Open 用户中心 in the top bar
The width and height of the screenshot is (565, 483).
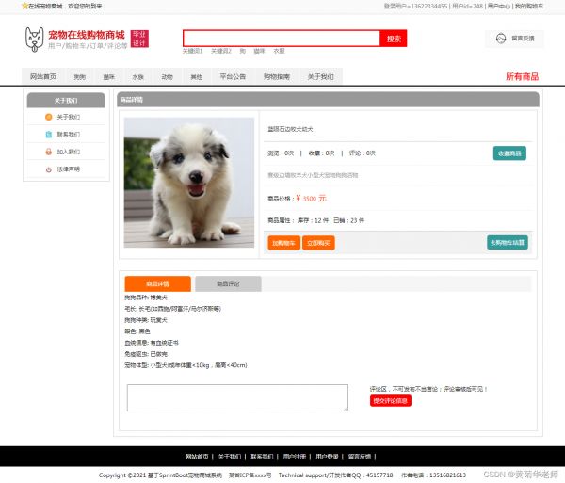click(x=499, y=7)
